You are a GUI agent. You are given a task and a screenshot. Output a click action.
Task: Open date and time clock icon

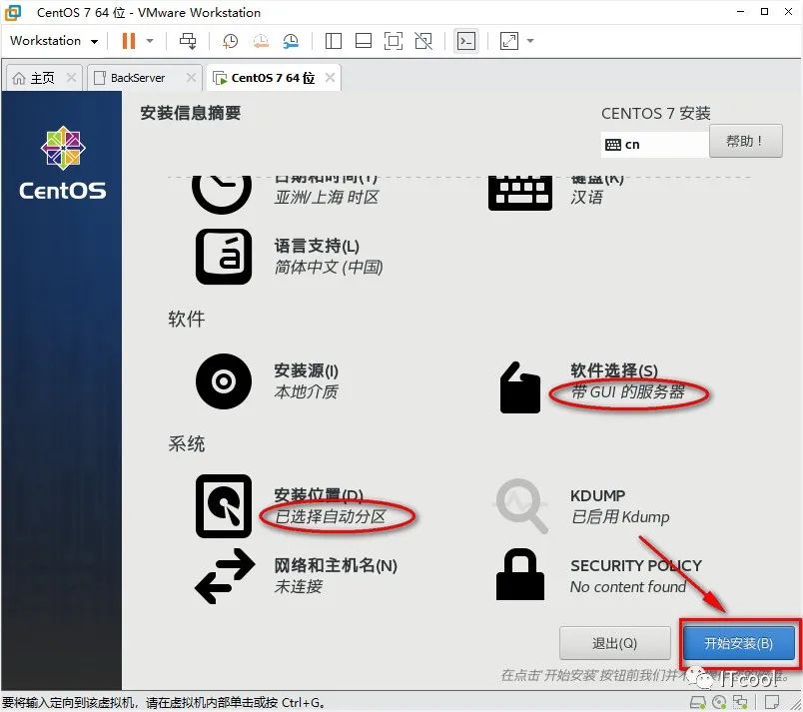[222, 194]
